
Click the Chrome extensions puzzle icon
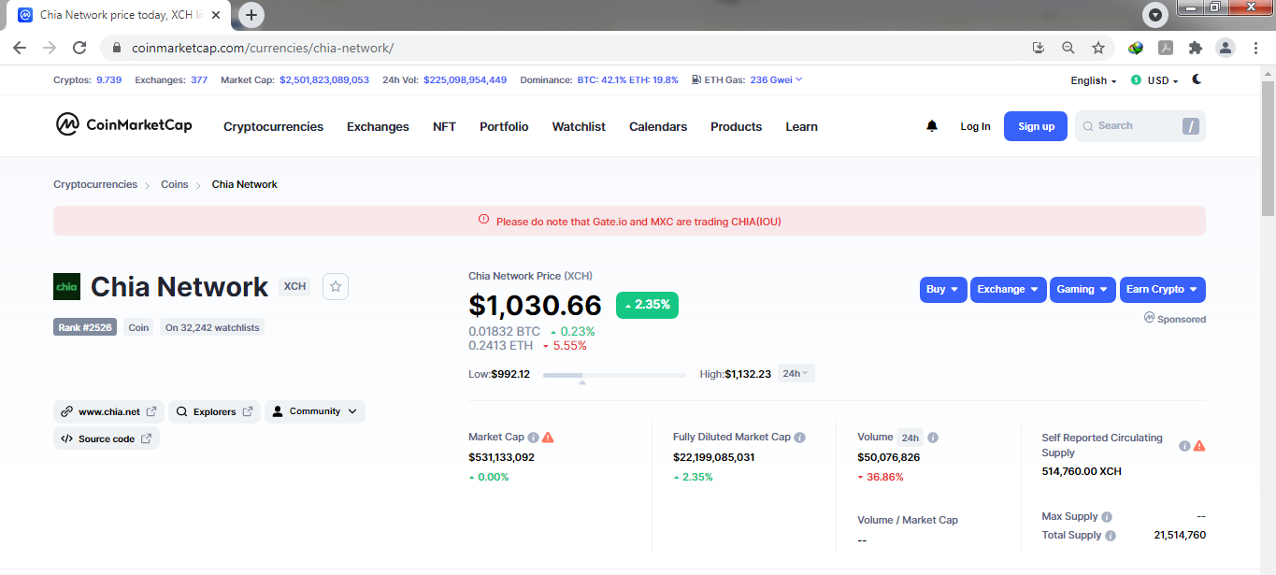point(1195,48)
